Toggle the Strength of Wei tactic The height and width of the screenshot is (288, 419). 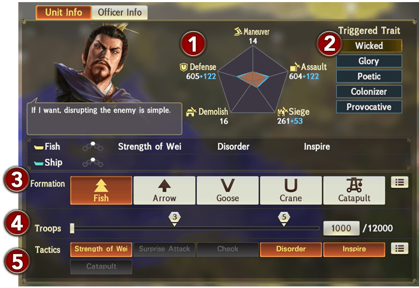coord(101,250)
